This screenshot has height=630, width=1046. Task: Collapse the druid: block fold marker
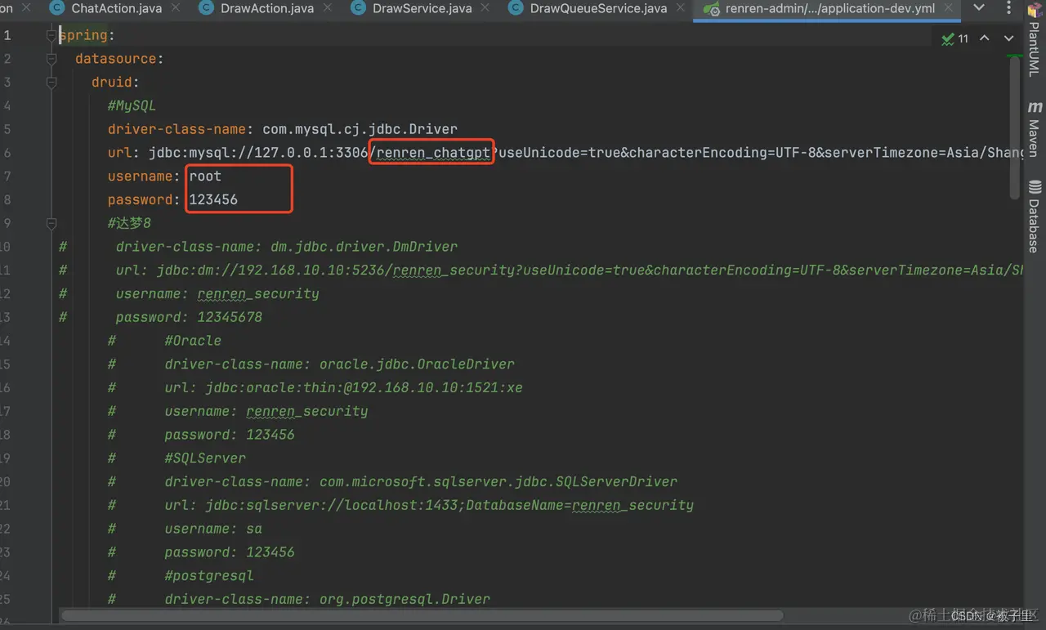(x=51, y=83)
